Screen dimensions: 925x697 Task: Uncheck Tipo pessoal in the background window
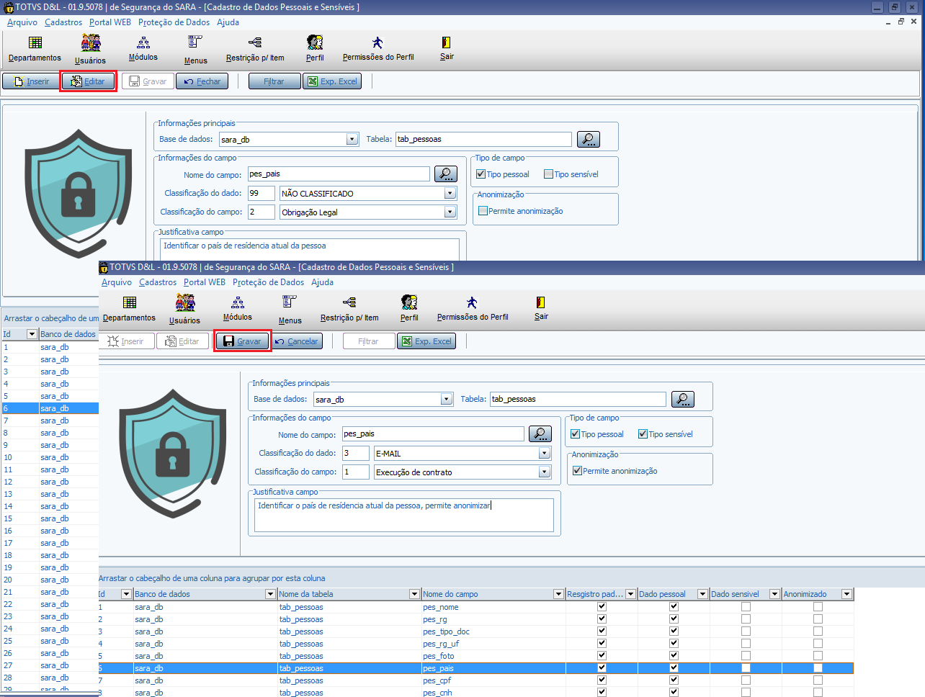pyautogui.click(x=481, y=174)
